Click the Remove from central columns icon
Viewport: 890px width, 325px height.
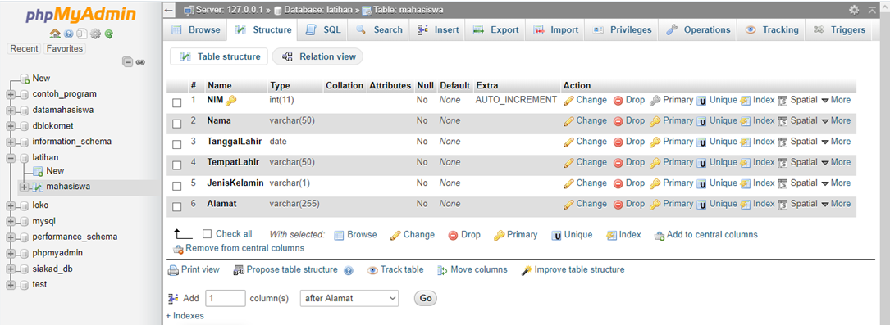click(178, 249)
